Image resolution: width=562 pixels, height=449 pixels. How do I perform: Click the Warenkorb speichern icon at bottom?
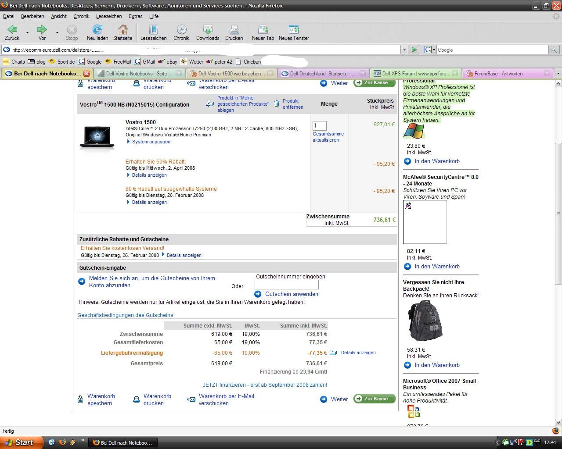coord(80,399)
